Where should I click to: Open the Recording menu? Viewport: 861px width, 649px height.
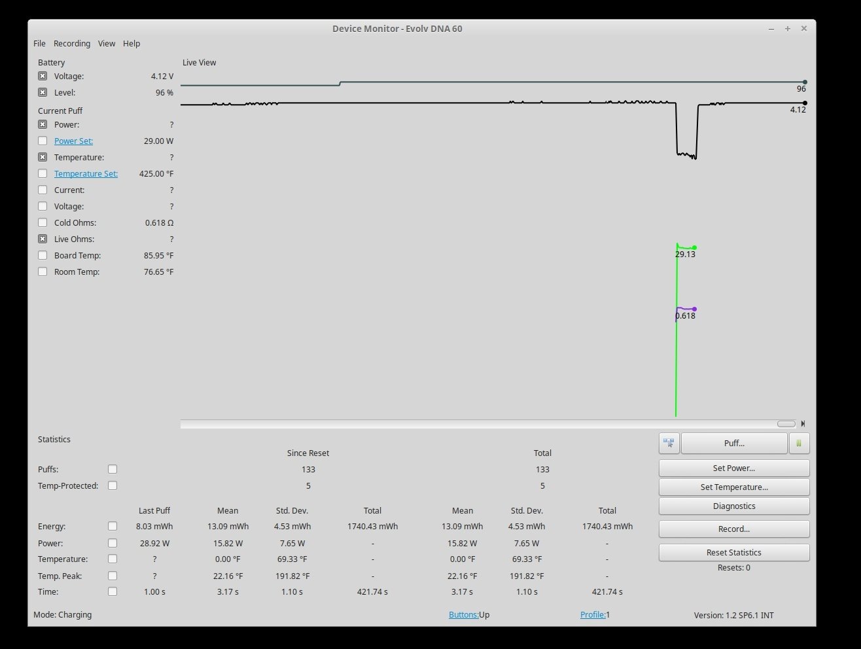click(72, 43)
